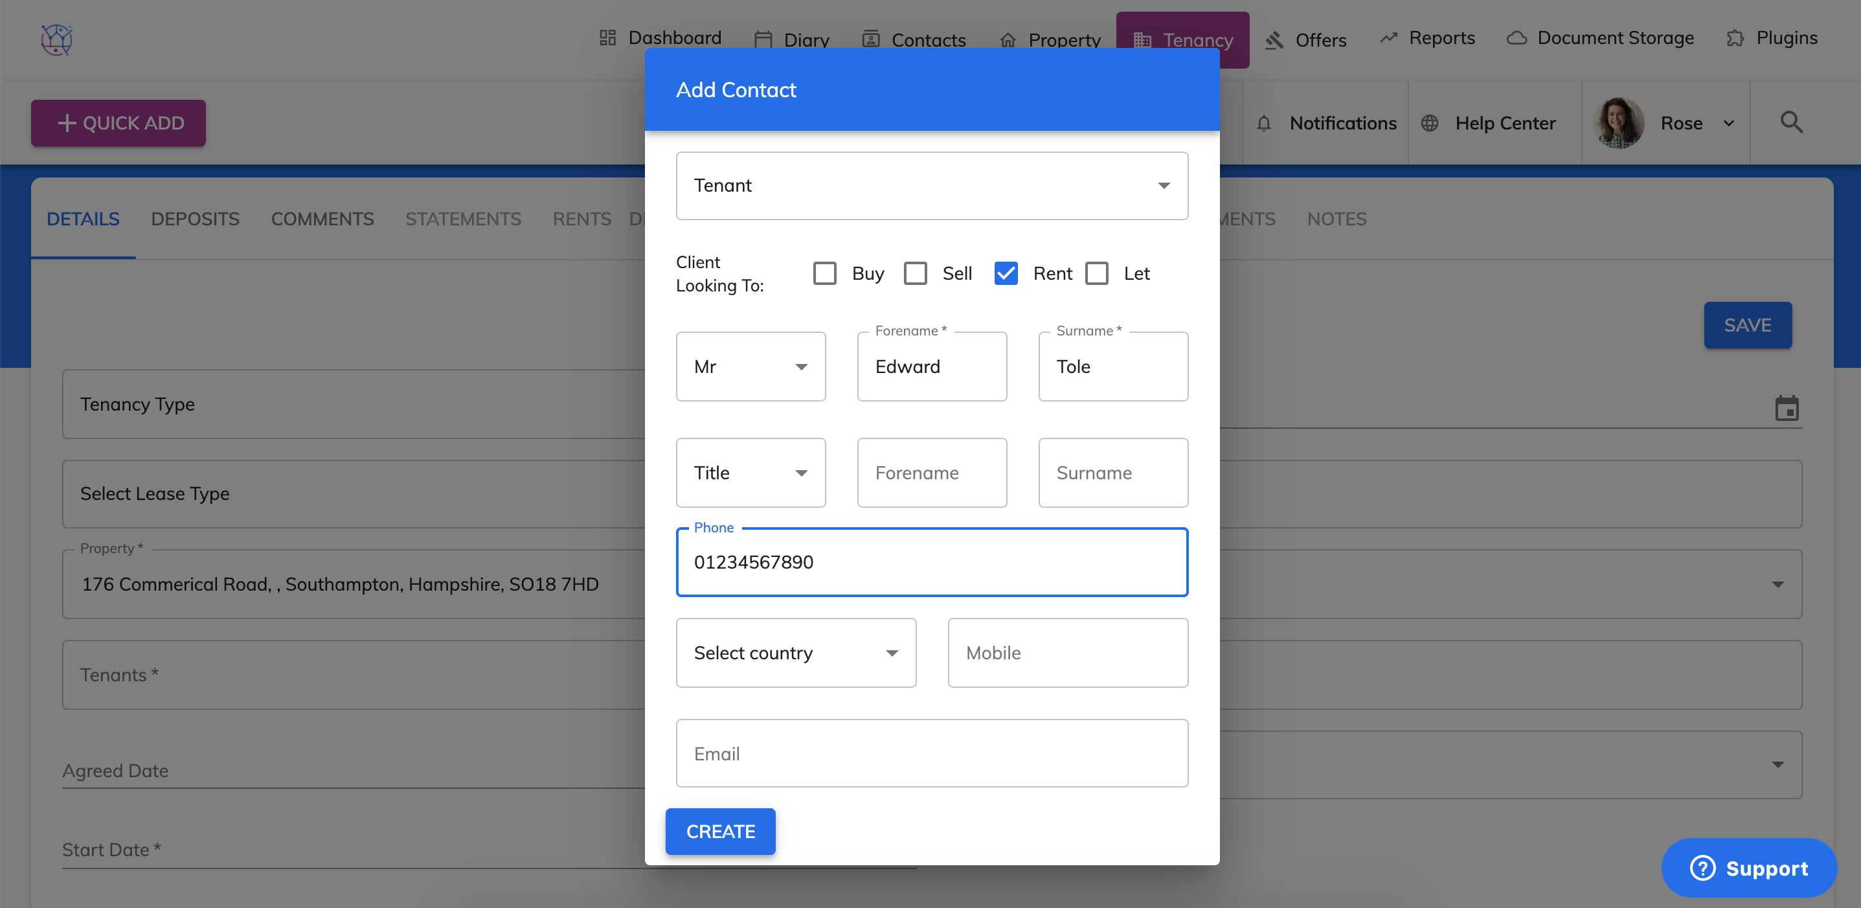The height and width of the screenshot is (908, 1861).
Task: Click Rose's profile avatar
Action: tap(1618, 123)
